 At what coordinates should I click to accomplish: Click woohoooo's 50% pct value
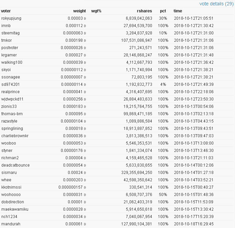163,195
